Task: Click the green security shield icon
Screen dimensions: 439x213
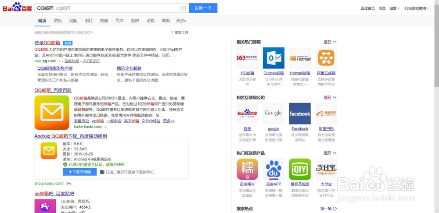Action: pos(65,165)
